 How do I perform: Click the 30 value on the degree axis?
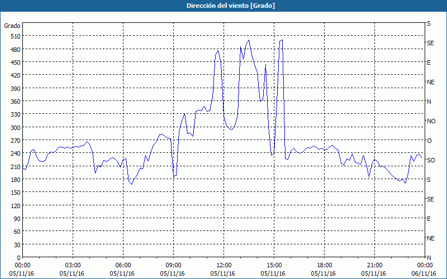click(17, 244)
